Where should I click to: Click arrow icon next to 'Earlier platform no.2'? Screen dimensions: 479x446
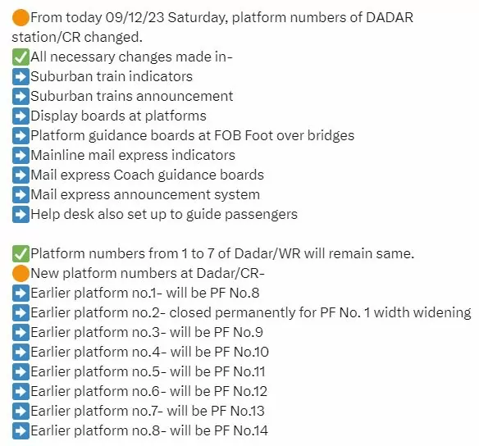tap(21, 313)
